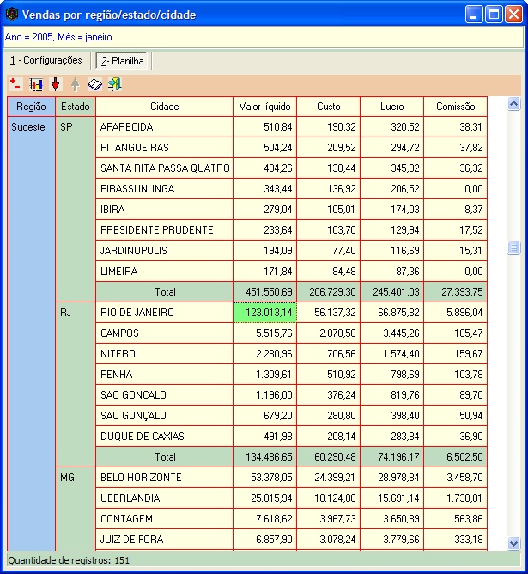This screenshot has height=574, width=528.
Task: Click Belo Horizonte value 53.378,05
Action: (264, 478)
